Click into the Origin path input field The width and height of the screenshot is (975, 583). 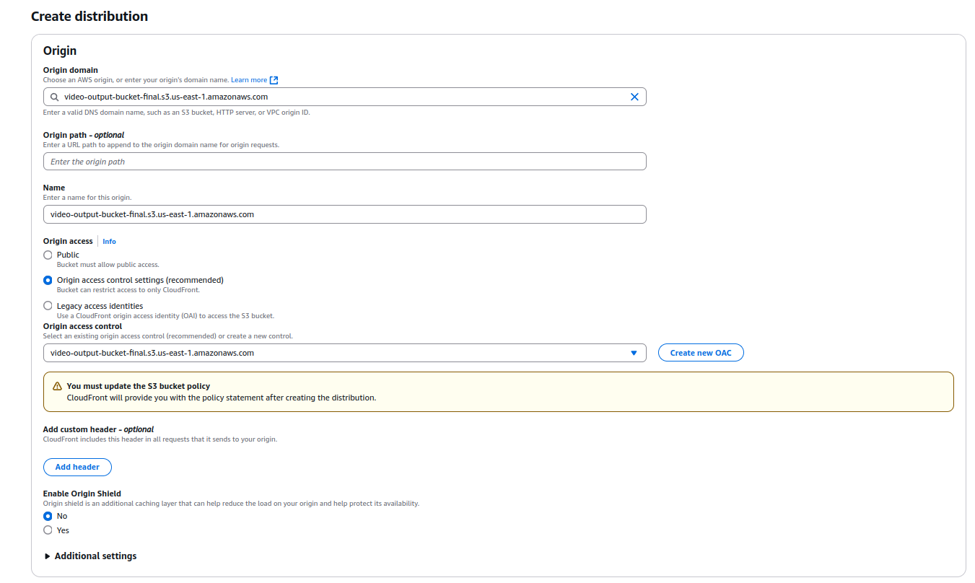[x=344, y=162]
